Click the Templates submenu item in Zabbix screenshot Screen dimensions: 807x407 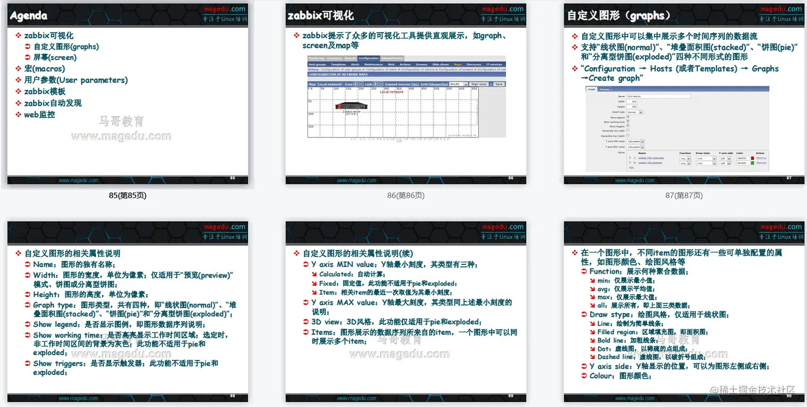tap(338, 65)
